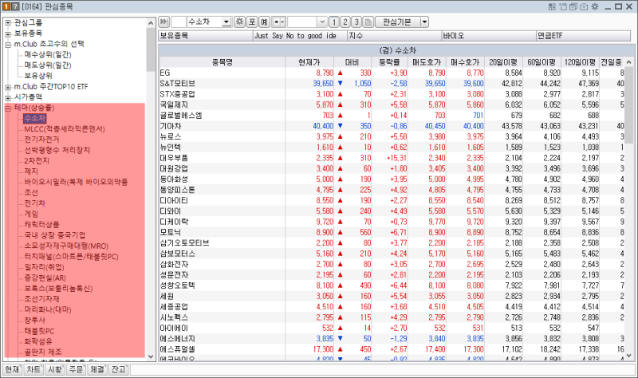Open the 수소차 group combo box arrow
Screen dimensions: 638x378
226,22
